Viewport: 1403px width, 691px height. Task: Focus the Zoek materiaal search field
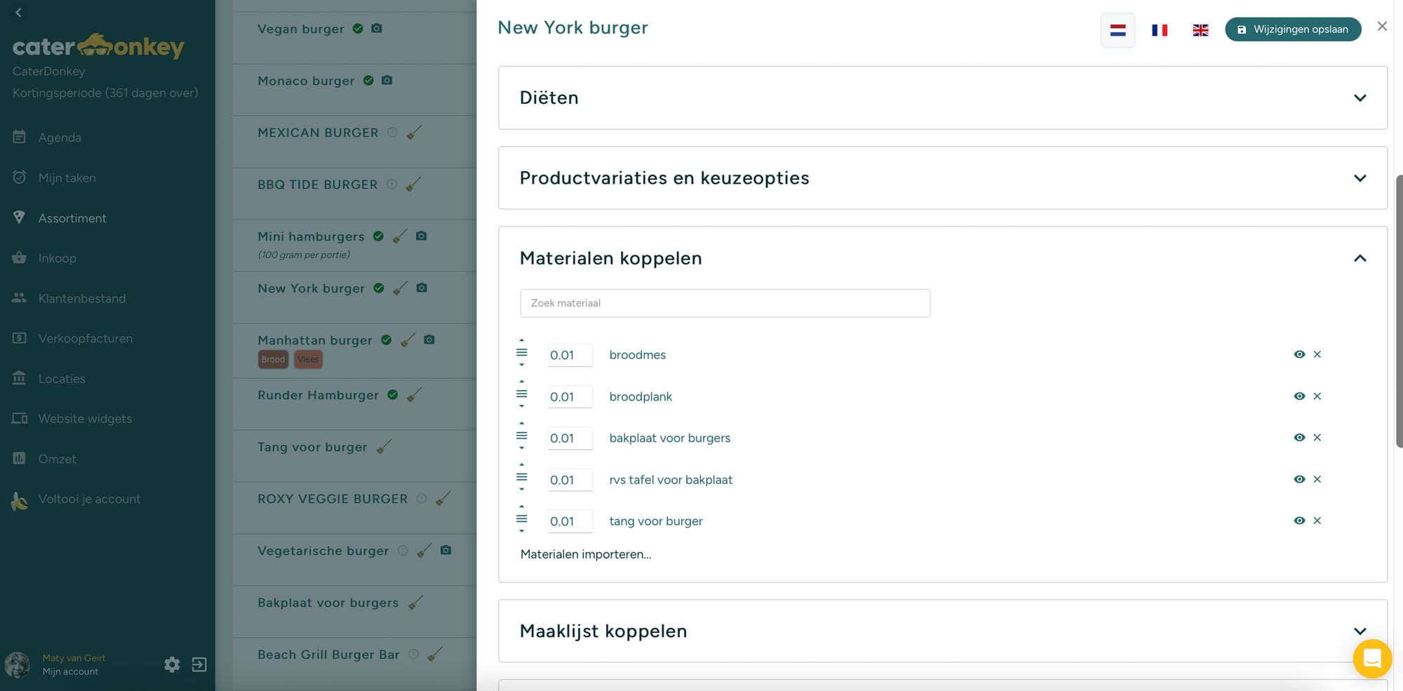pyautogui.click(x=725, y=303)
